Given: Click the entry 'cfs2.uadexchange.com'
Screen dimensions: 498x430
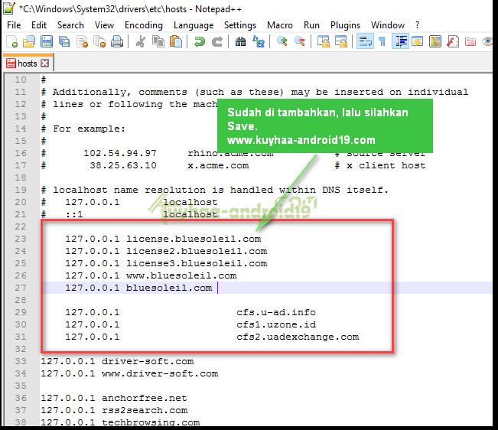Looking at the screenshot, I should (298, 337).
